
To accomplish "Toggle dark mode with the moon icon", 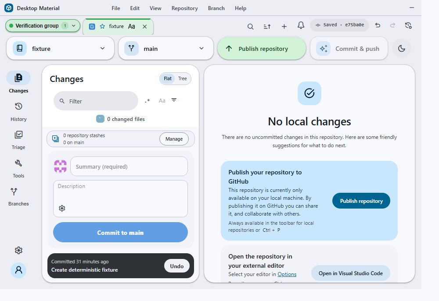I will click(402, 49).
